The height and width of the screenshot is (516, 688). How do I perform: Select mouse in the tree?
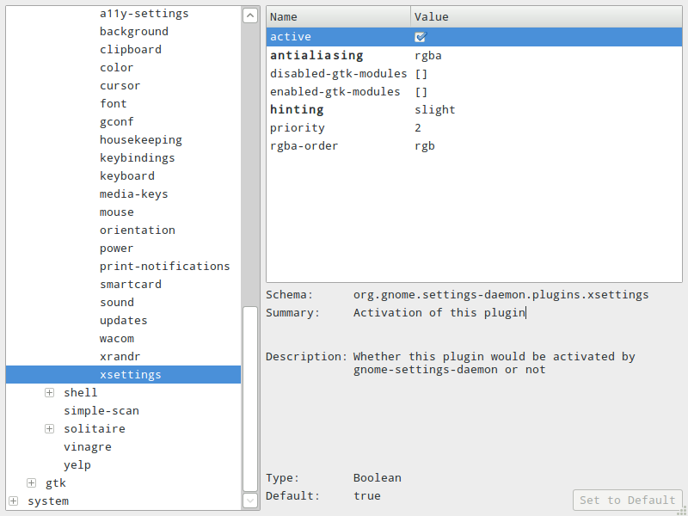pyautogui.click(x=116, y=212)
